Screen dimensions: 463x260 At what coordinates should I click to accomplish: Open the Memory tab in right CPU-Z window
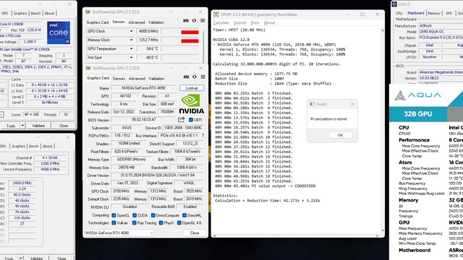pyautogui.click(x=434, y=13)
